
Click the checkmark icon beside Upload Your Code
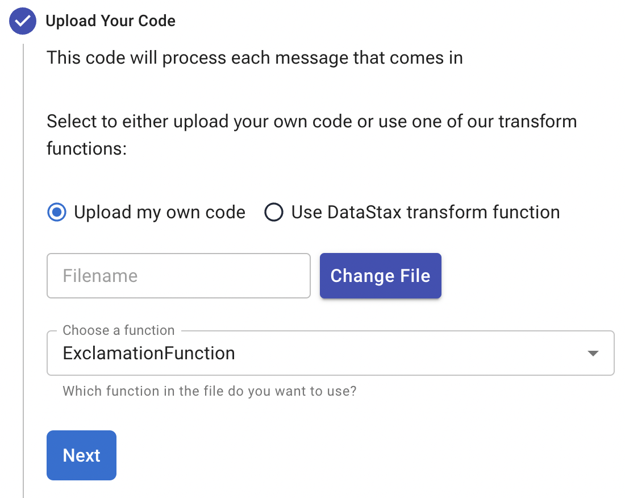point(23,22)
